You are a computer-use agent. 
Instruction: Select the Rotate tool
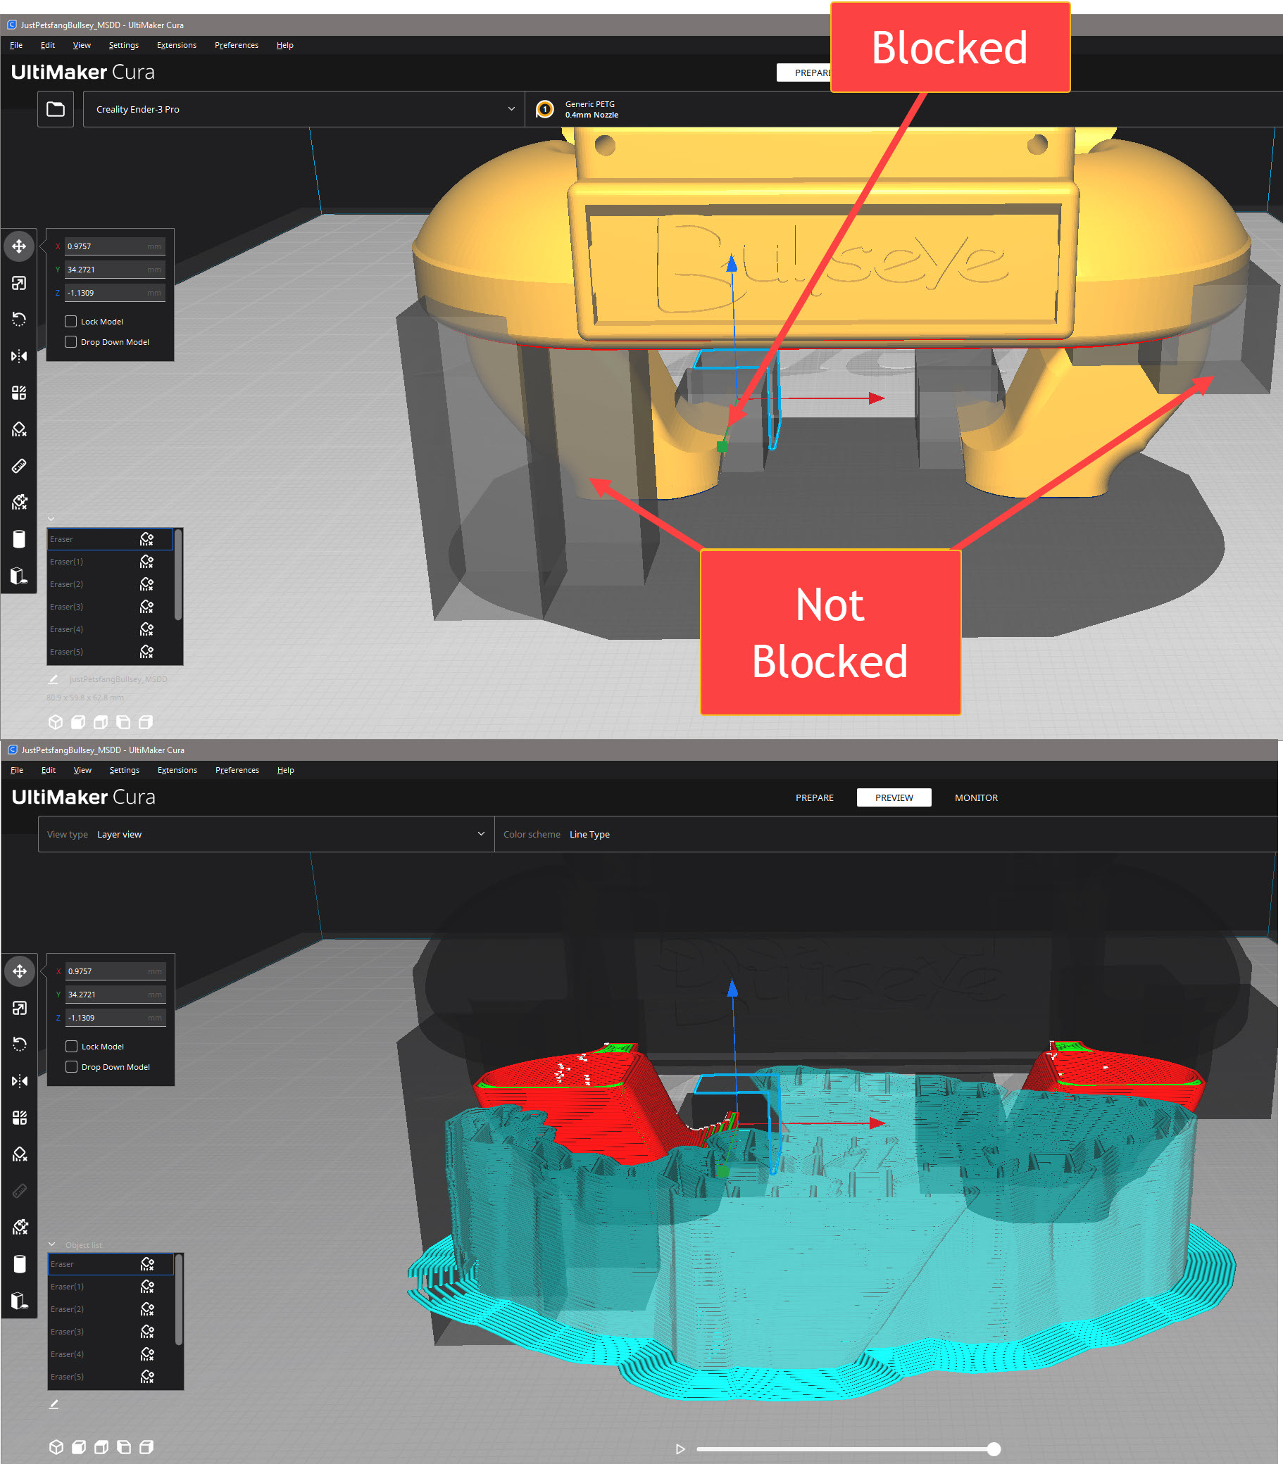19,319
